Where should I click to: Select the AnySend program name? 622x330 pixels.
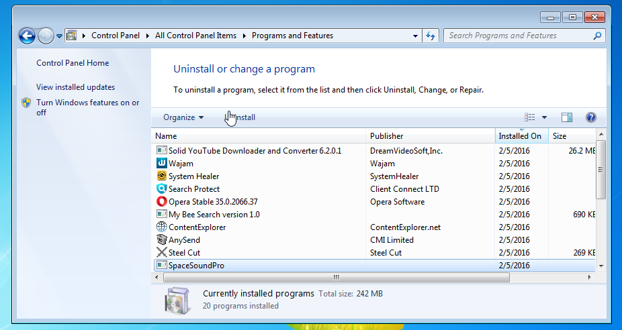pyautogui.click(x=184, y=240)
